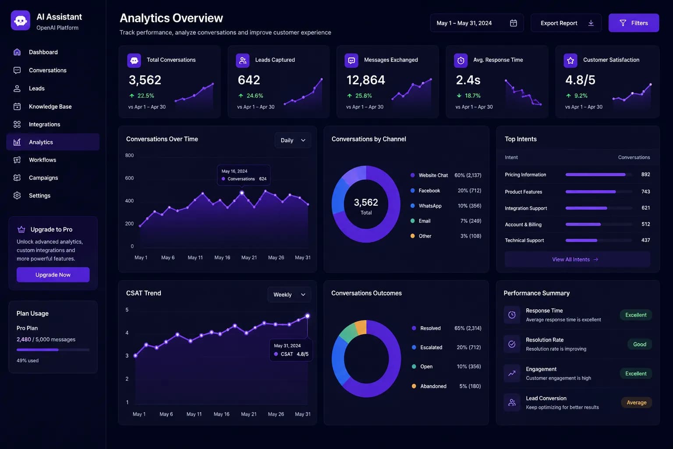The width and height of the screenshot is (673, 449).
Task: Click the Leads person icon
Action: 17,88
